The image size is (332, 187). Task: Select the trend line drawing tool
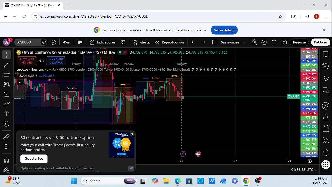(6, 65)
